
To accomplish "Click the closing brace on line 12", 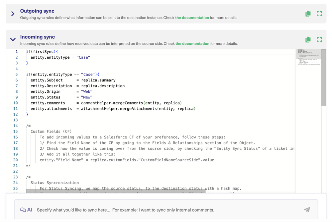I will 27,114.
